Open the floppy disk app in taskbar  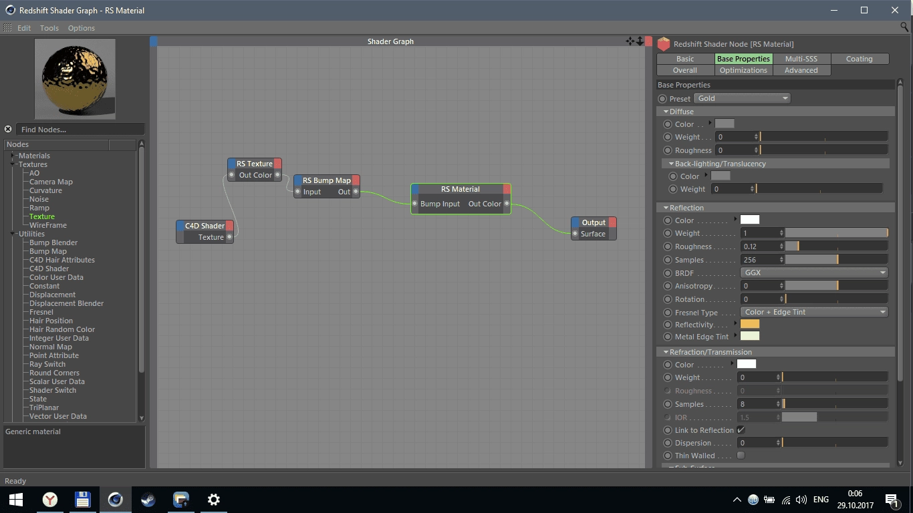[x=82, y=500]
